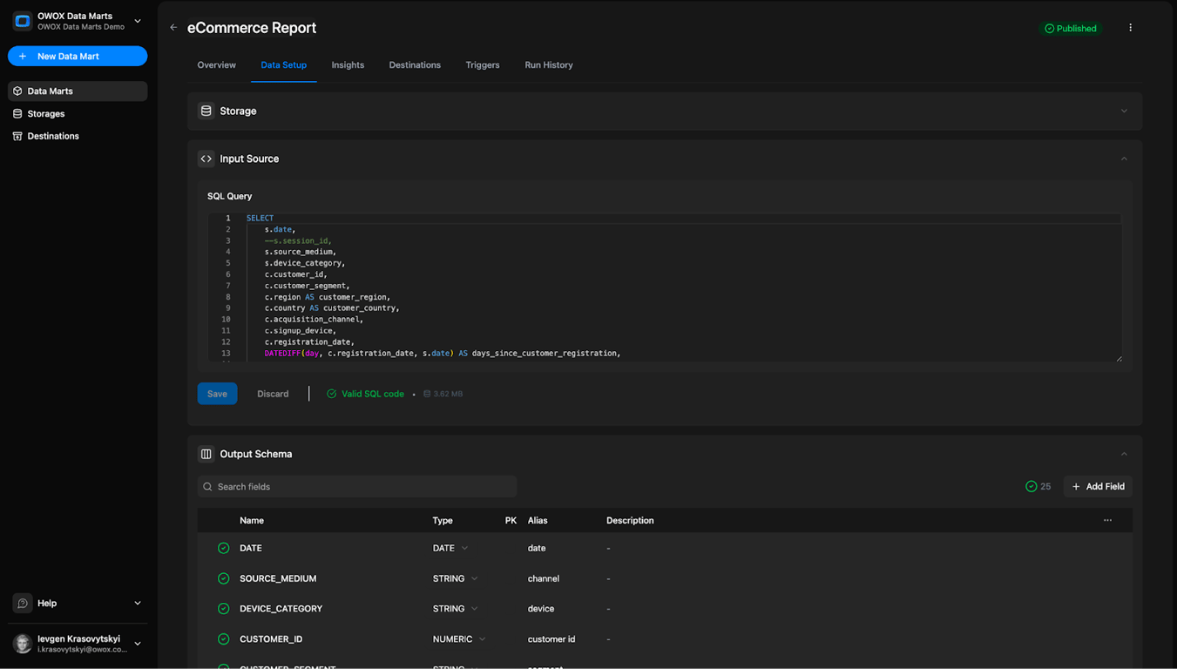Viewport: 1177px width, 669px height.
Task: Toggle the SOURCE_MEDIUM field status check
Action: pos(224,578)
